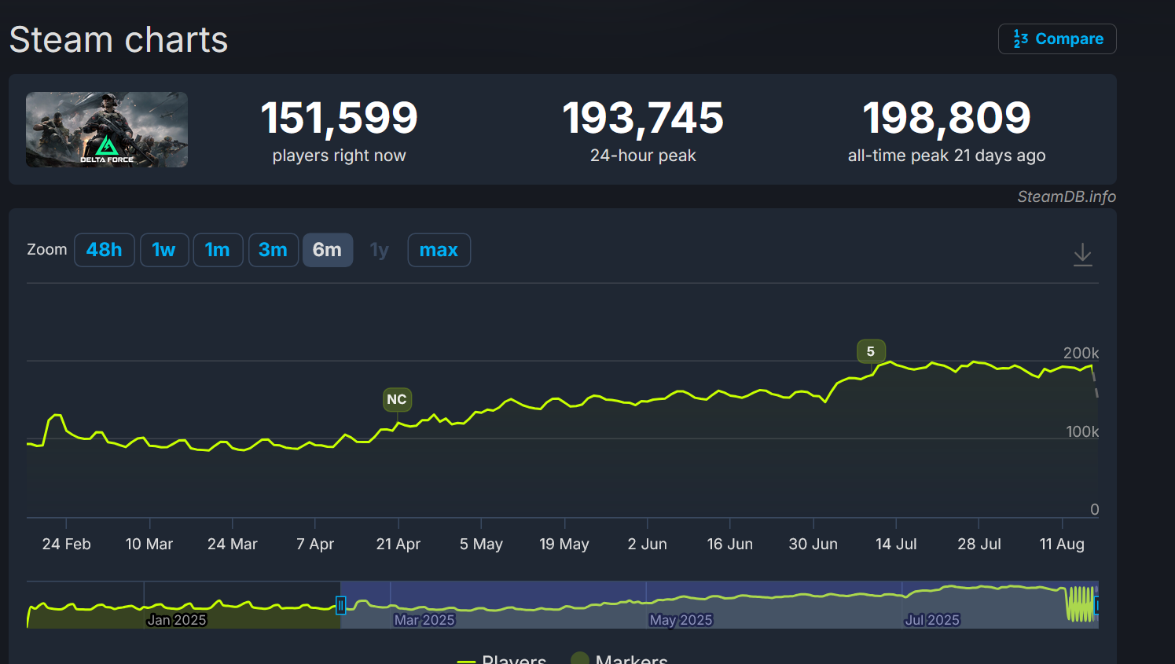The height and width of the screenshot is (664, 1175).
Task: Select the 3m zoom range
Action: (x=274, y=250)
